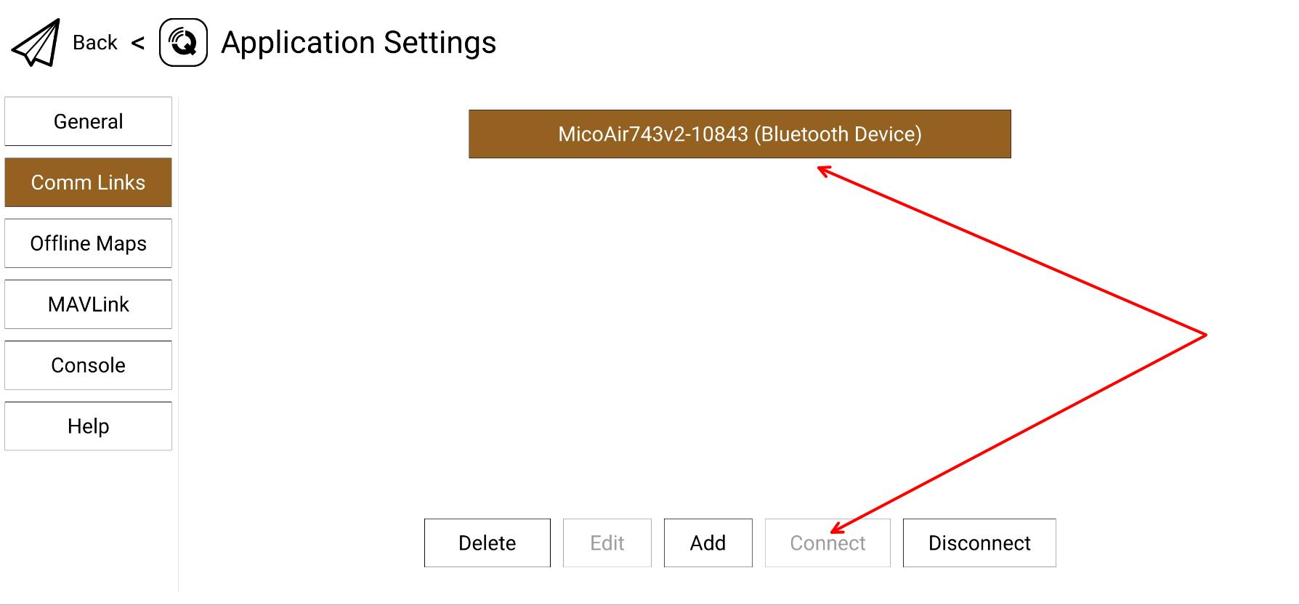Image resolution: width=1299 pixels, height=605 pixels.
Task: Go back using the Back label
Action: coord(94,43)
